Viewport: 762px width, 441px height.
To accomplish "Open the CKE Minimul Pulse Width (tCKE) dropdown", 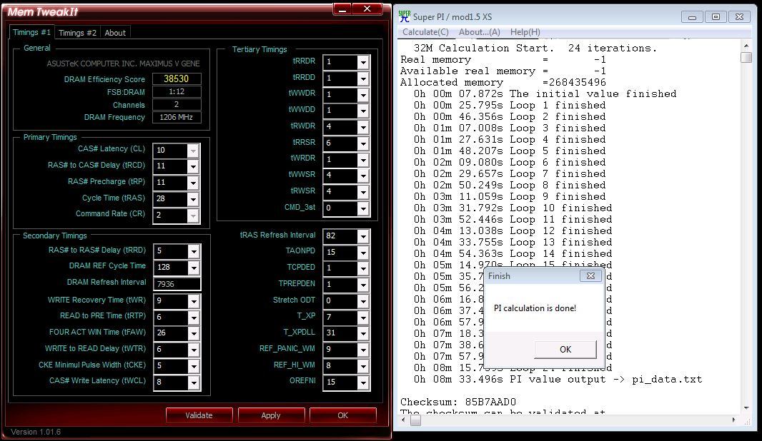I will (194, 366).
